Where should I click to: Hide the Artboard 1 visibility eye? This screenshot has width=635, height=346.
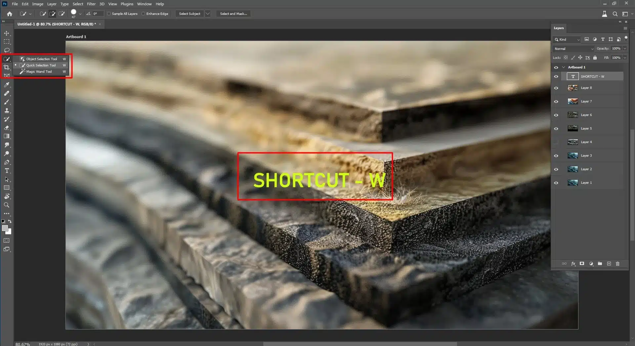(x=556, y=67)
